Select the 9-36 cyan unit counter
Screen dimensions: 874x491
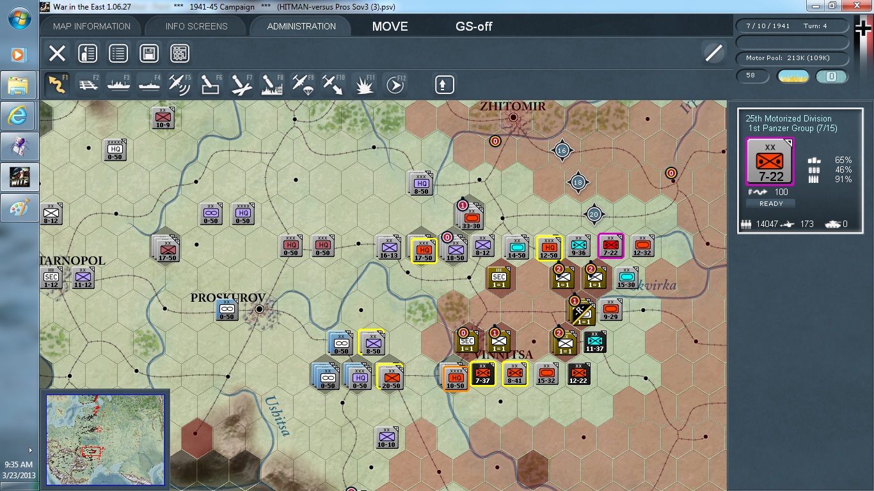[x=579, y=246]
